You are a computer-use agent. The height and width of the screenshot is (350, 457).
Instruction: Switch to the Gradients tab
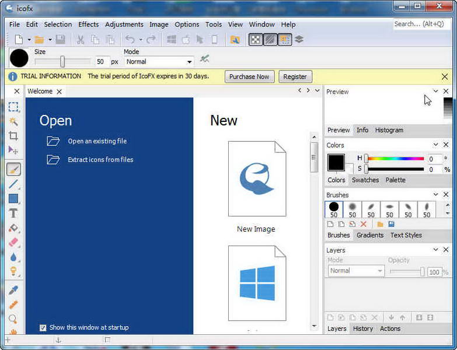click(370, 235)
